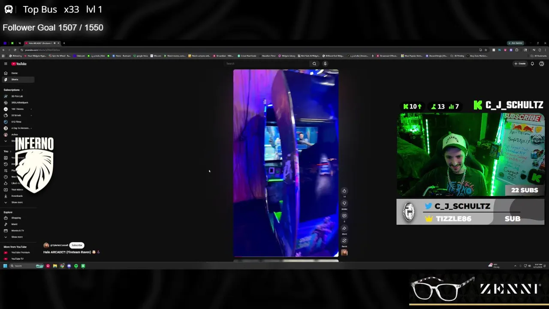
Task: Start voice search with microphone icon
Action: point(325,64)
